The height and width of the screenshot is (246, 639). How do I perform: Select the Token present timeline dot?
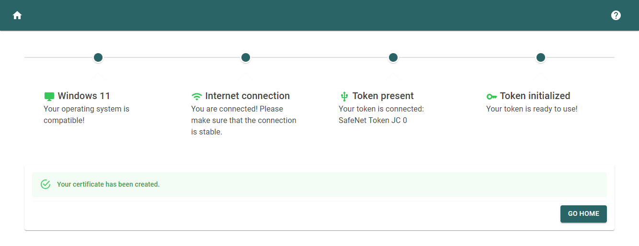[x=393, y=57]
